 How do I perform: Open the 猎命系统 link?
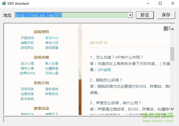click(52, 89)
